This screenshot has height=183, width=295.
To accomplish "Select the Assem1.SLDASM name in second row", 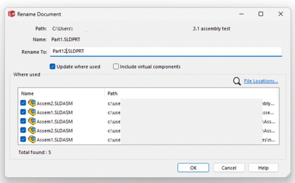I will coord(54,112).
